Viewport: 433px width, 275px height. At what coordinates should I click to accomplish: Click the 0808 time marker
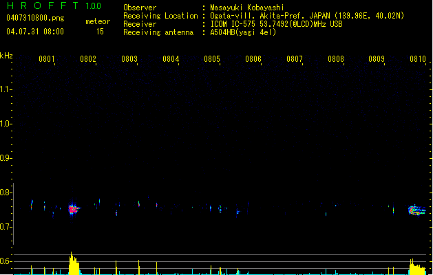pyautogui.click(x=336, y=59)
